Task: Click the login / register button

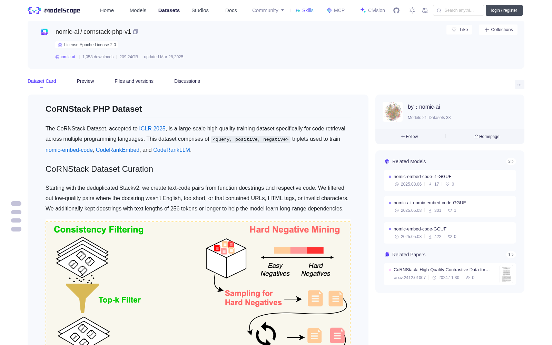Action: point(504,10)
